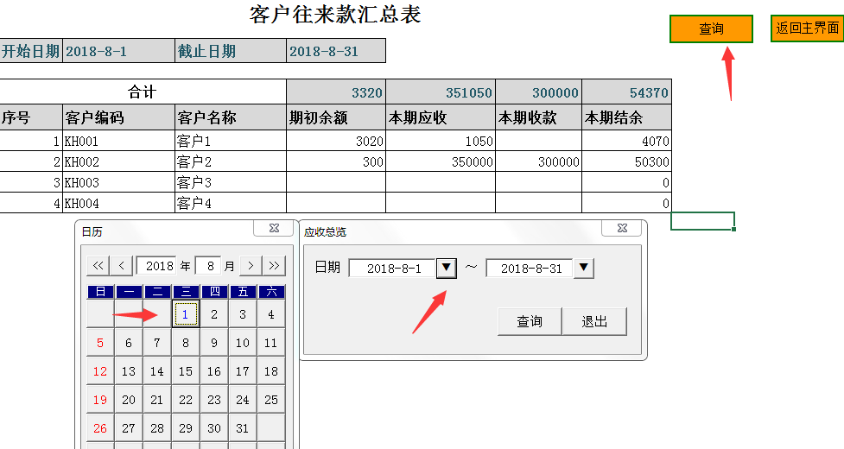Image resolution: width=844 pixels, height=449 pixels.
Task: Select day 14 in the calendar
Action: (x=157, y=371)
